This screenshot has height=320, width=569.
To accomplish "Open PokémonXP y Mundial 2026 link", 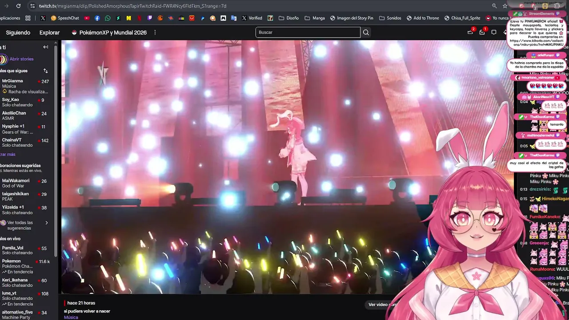I will coord(109,32).
